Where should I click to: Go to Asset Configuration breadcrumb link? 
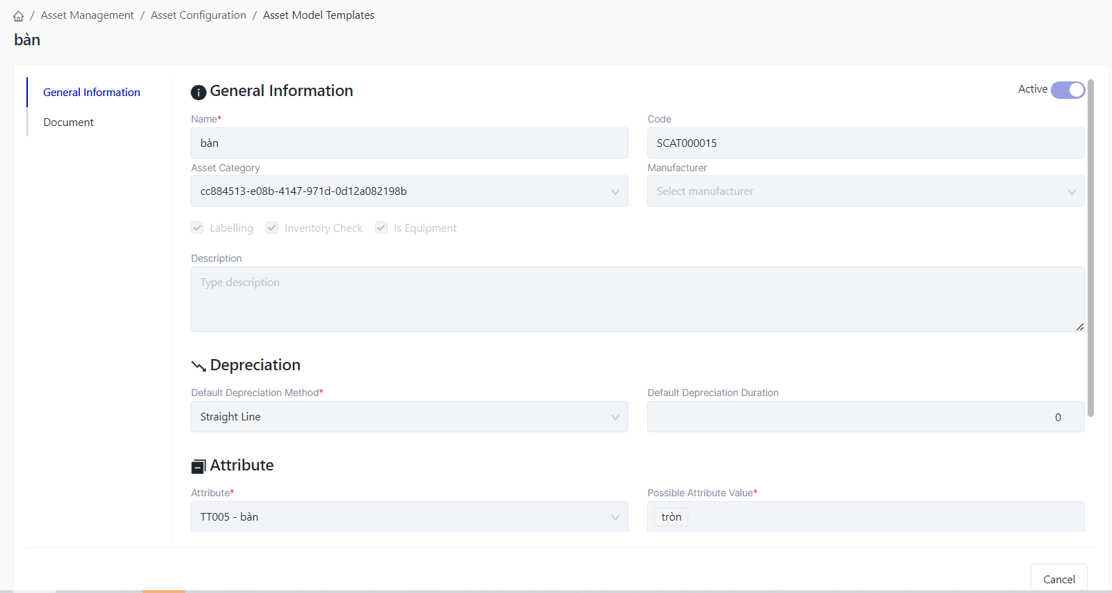point(198,15)
